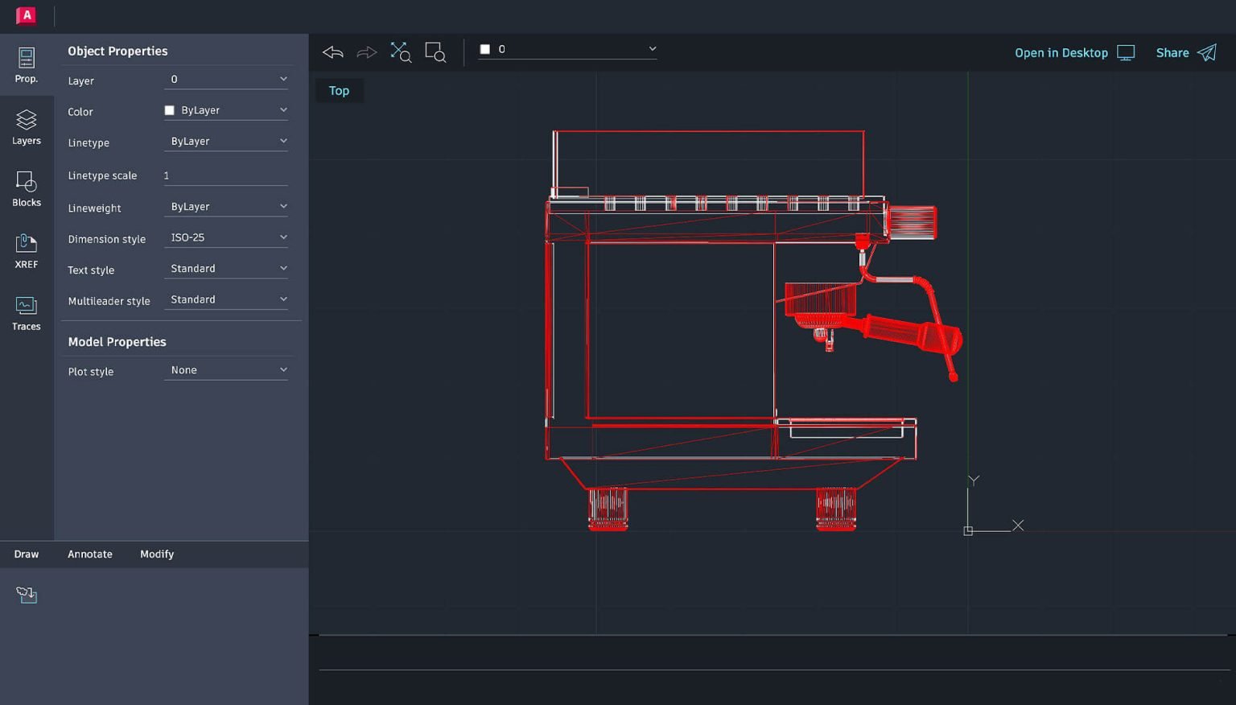Open the Layers panel
This screenshot has height=705, width=1236.
(27, 127)
